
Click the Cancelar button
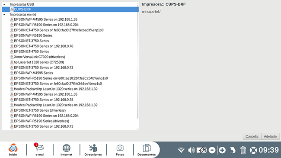click(252, 136)
